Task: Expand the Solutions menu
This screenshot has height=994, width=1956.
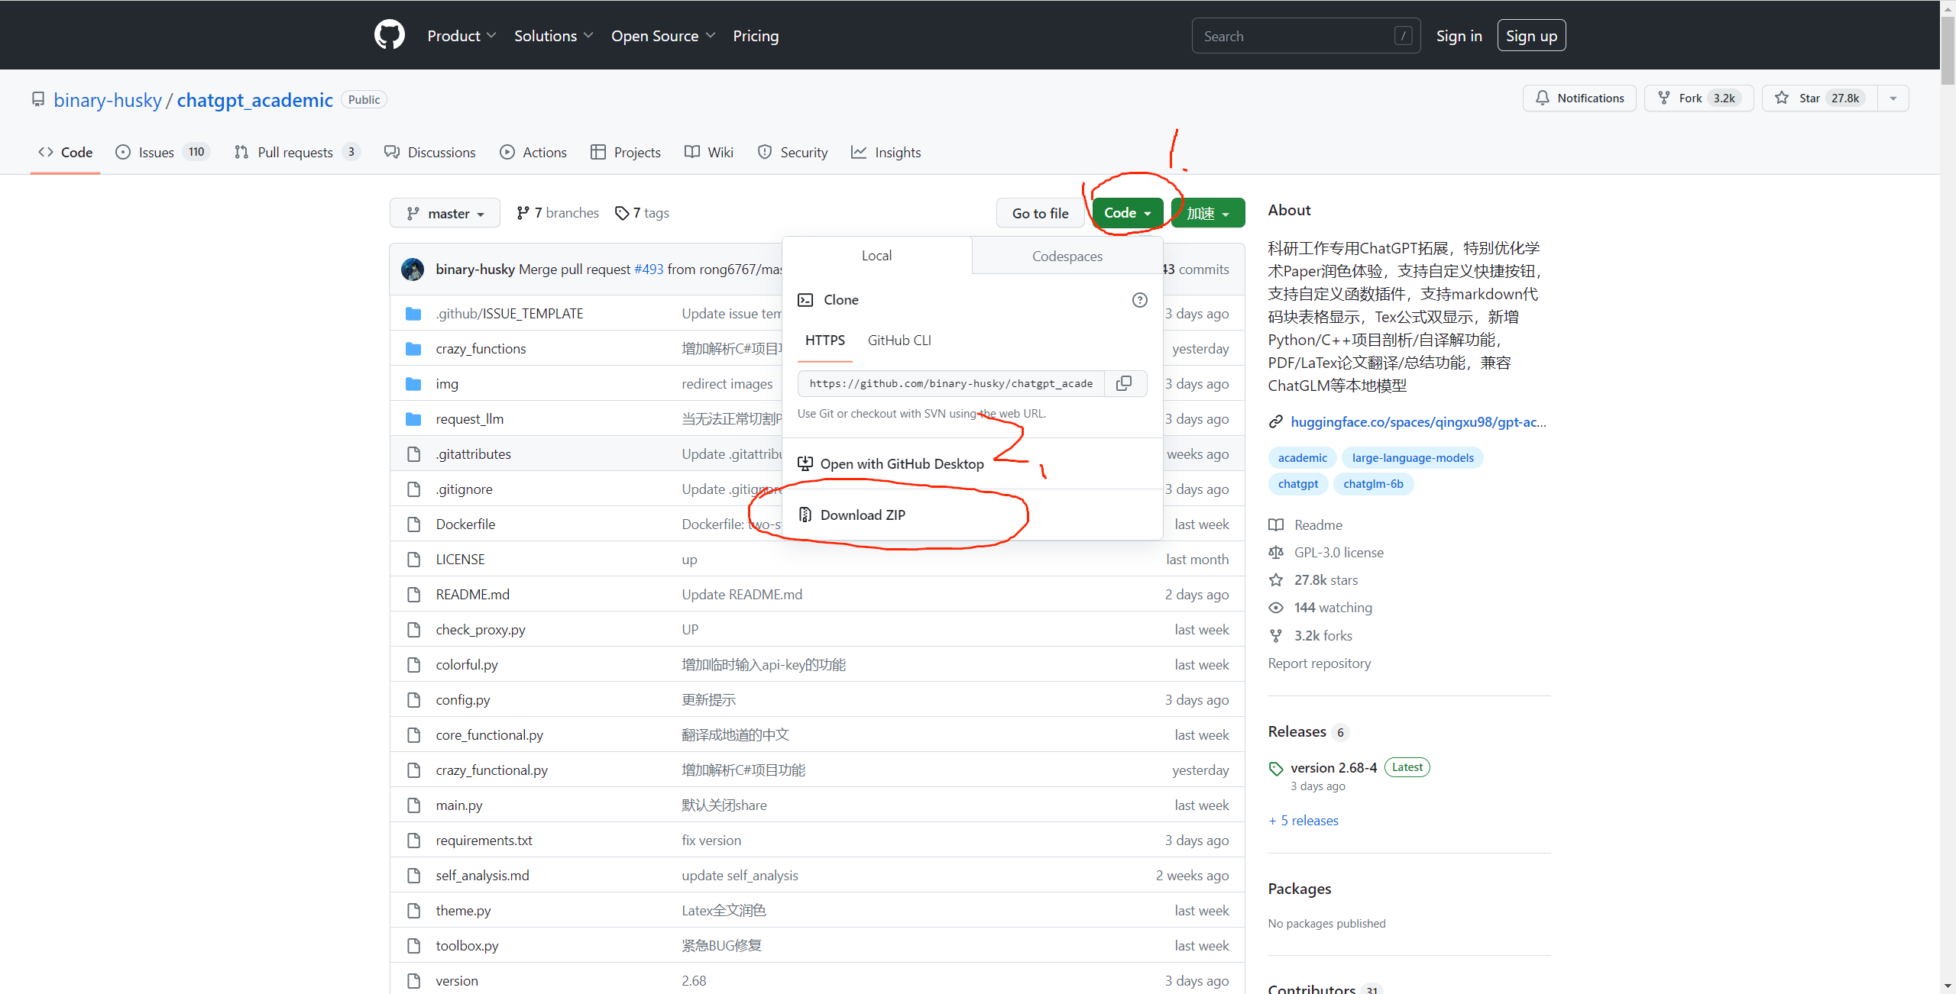Action: [x=553, y=36]
